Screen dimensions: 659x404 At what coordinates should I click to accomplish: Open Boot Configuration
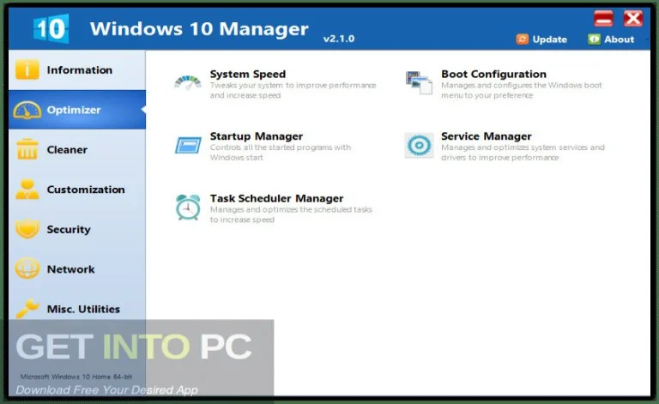(494, 75)
